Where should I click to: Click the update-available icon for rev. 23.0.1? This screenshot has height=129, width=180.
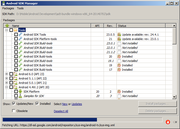tap(119, 39)
